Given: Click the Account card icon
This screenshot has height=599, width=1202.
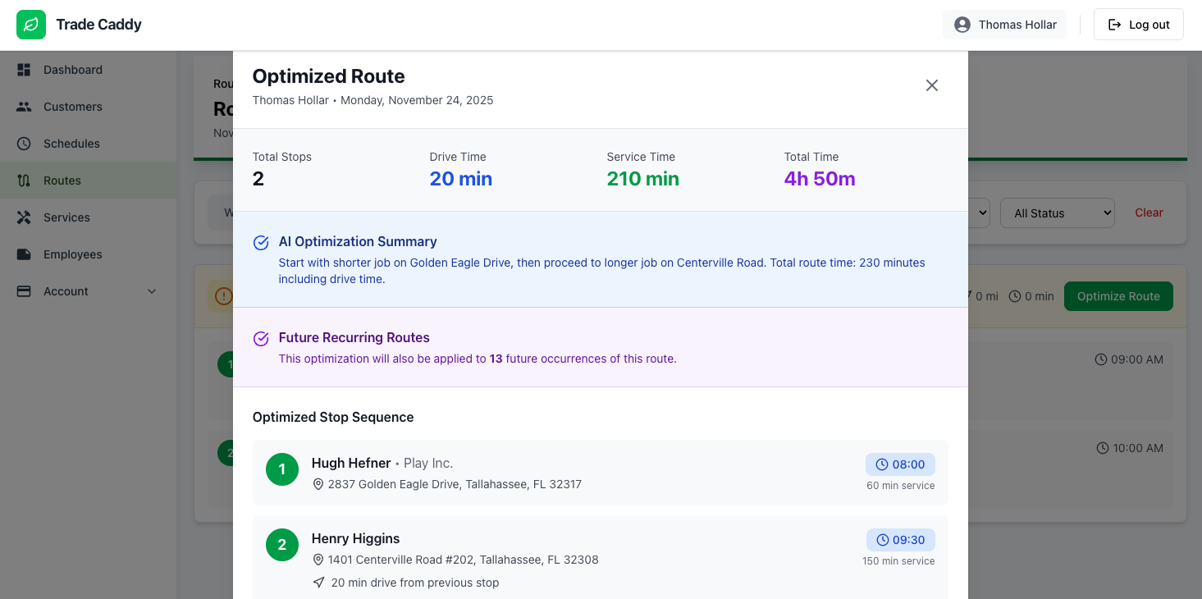Looking at the screenshot, I should [24, 291].
